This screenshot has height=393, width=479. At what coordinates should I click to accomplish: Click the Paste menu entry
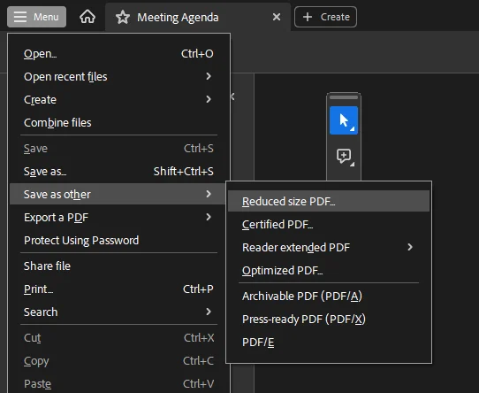click(118, 383)
